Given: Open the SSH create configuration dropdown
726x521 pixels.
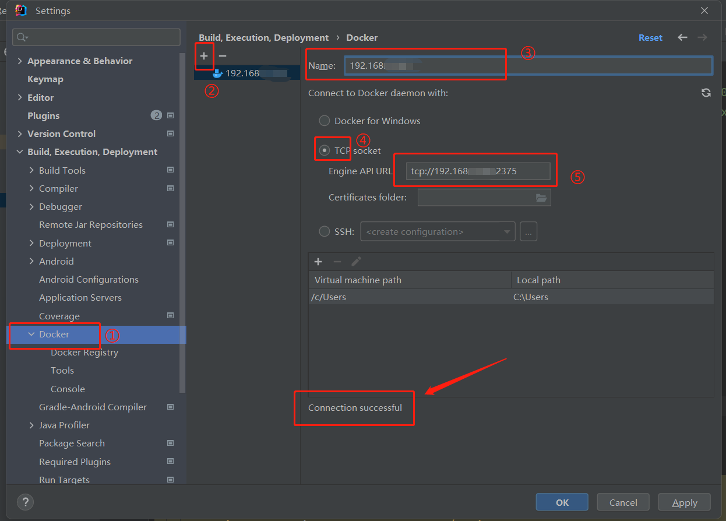Looking at the screenshot, I should click(438, 231).
